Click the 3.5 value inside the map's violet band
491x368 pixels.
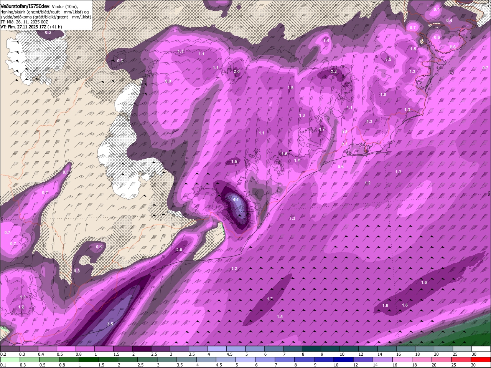110,324
